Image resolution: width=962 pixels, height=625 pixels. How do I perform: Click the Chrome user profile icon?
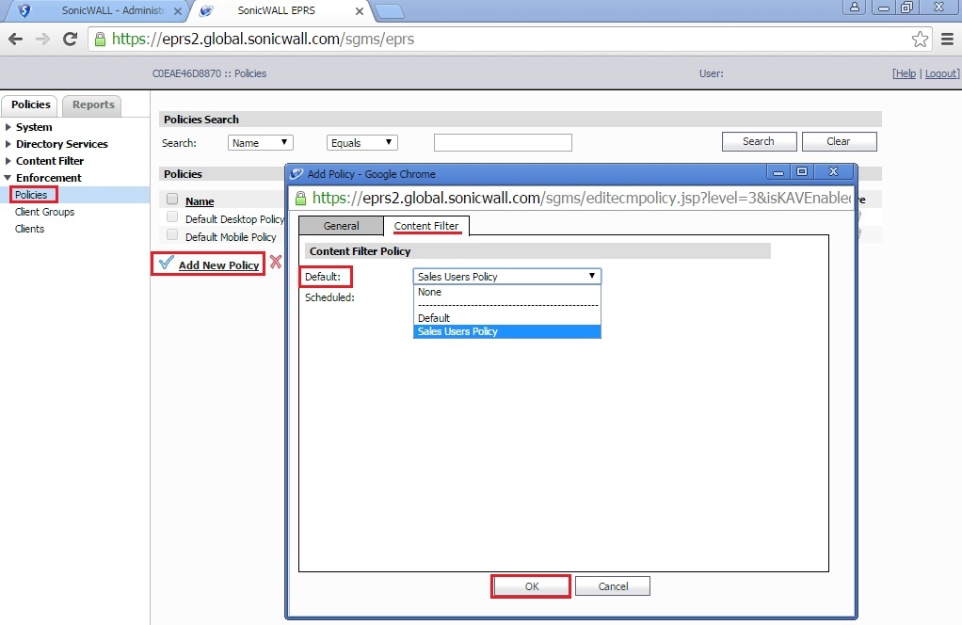(x=855, y=8)
